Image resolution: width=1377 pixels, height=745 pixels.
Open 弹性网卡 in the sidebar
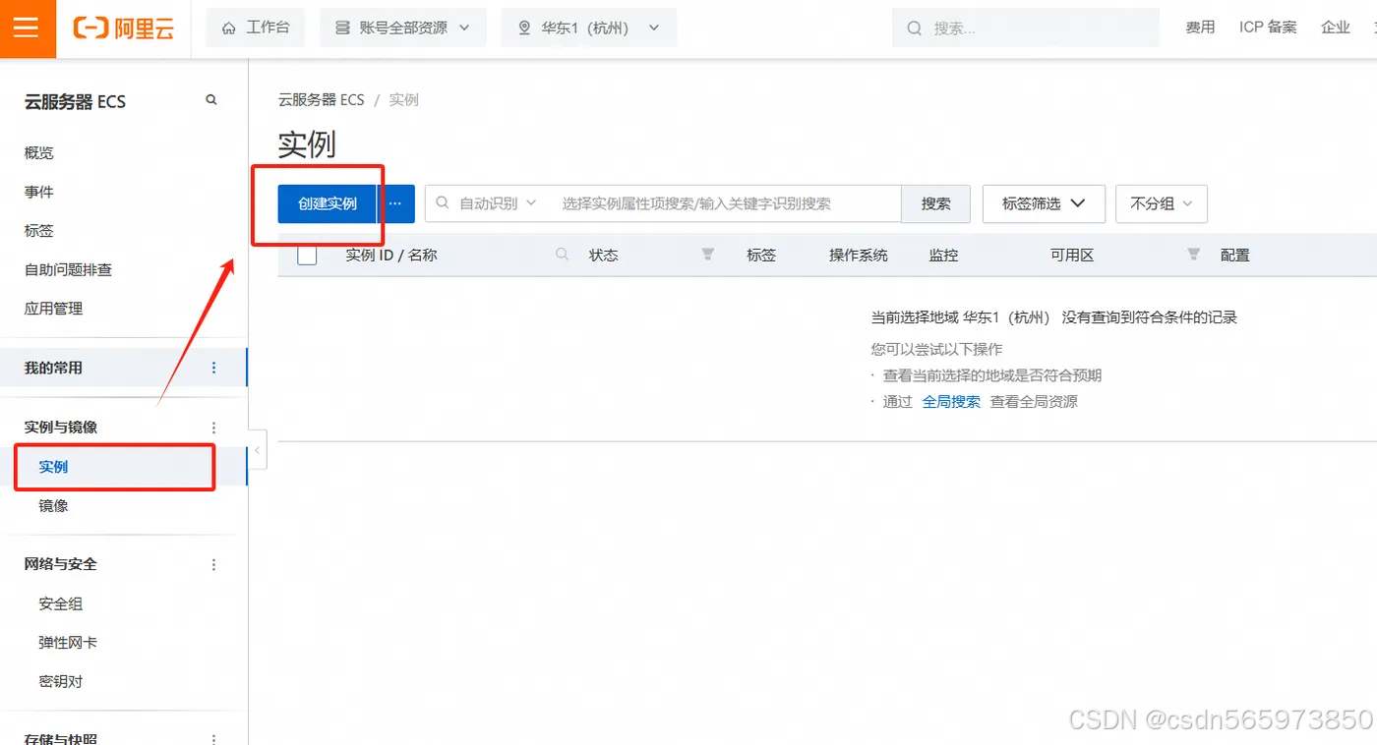[x=68, y=643]
